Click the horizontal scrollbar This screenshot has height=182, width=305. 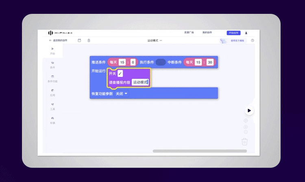point(200,151)
